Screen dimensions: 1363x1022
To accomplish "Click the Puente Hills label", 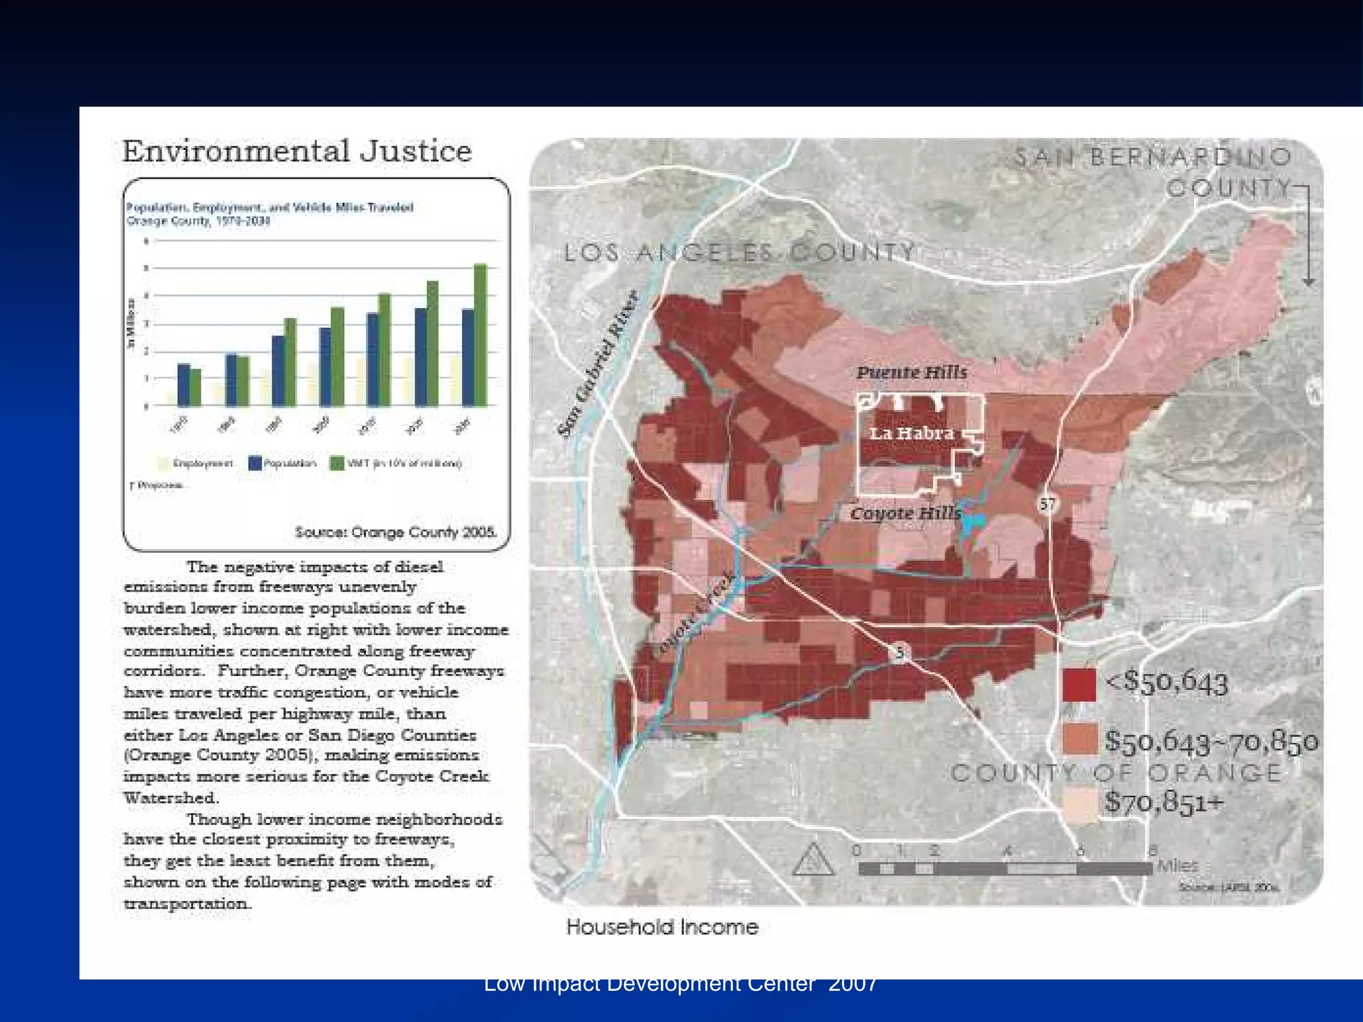I will tap(911, 372).
